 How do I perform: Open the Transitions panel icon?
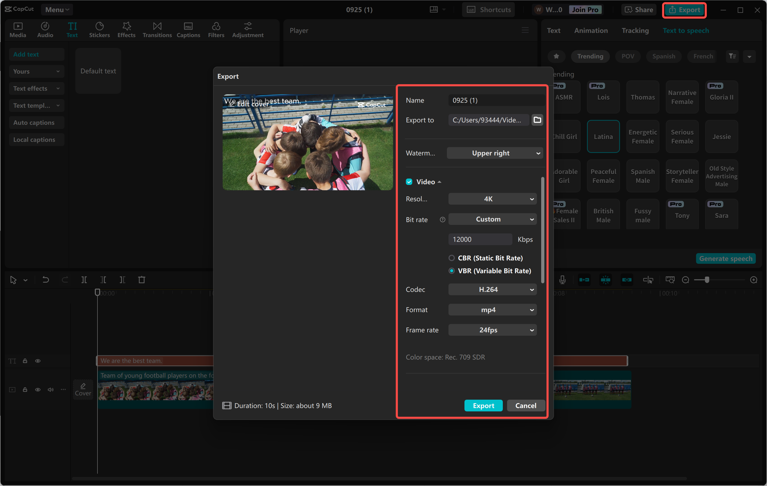click(x=157, y=30)
